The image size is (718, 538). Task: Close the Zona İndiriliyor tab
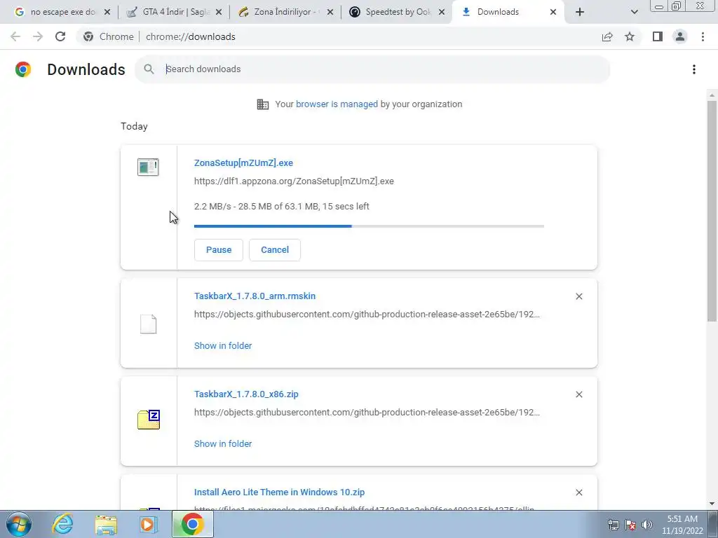pyautogui.click(x=330, y=12)
